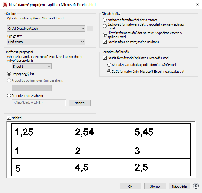The image size is (202, 193).
Task: Select Propojení s rozsahem radio button
Action: click(x=9, y=96)
